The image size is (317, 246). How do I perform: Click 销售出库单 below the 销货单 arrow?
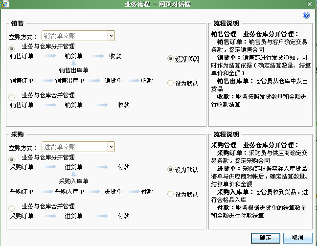73,70
